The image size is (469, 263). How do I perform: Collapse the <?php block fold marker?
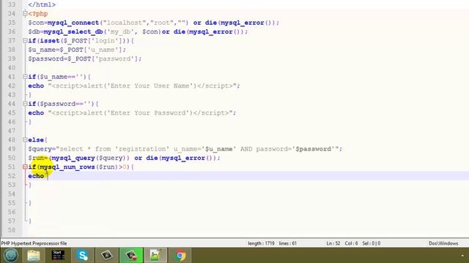coord(25,13)
